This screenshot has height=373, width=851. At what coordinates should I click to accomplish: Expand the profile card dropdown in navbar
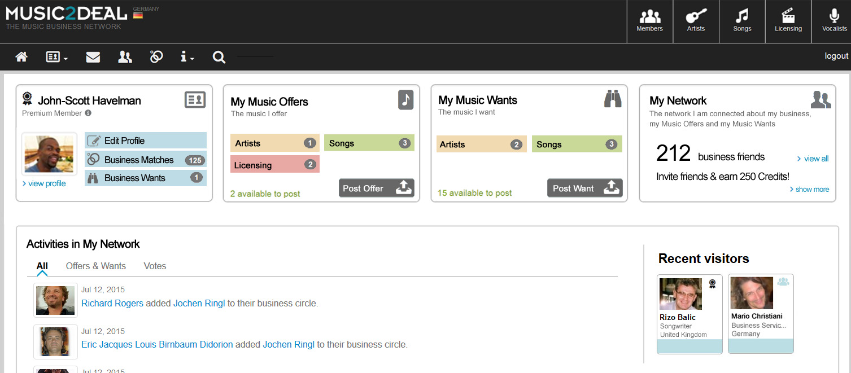tap(57, 57)
